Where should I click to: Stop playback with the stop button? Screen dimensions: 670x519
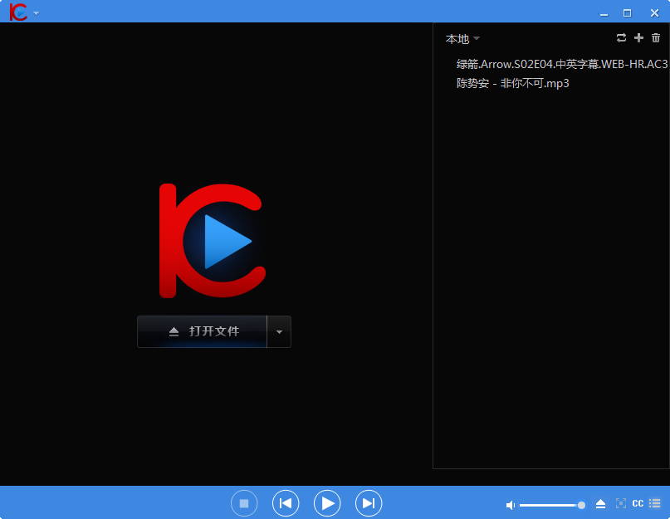[244, 503]
